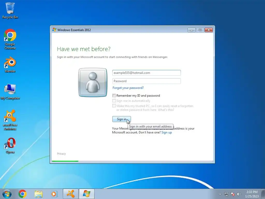Open the volume speaker tray icon

[x=239, y=194]
